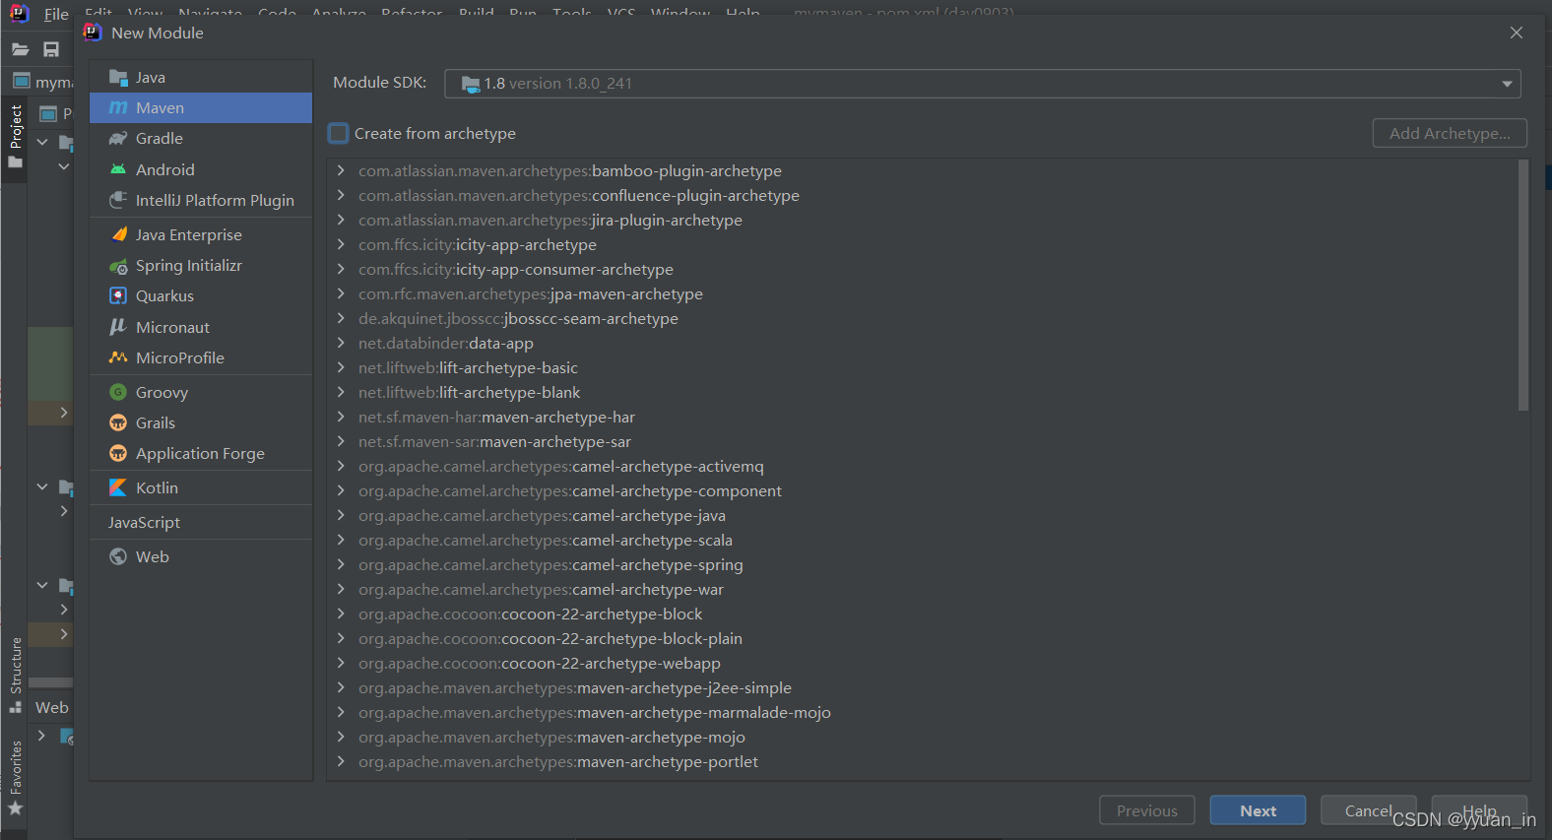
Task: Select the Quarkus icon
Action: 118,295
